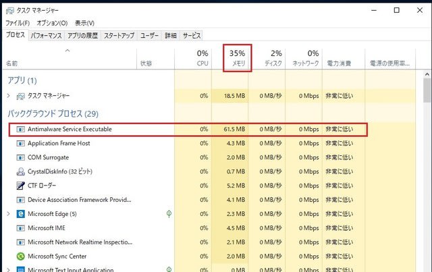This screenshot has height=272, width=432.
Task: Close the Task Manager window
Action: click(420, 11)
